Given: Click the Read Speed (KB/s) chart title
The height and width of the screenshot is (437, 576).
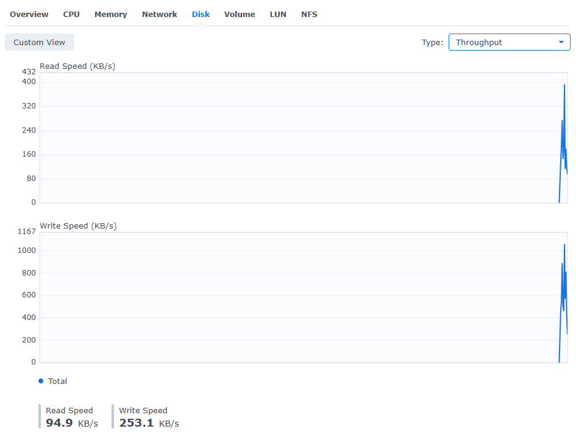Looking at the screenshot, I should pyautogui.click(x=77, y=66).
